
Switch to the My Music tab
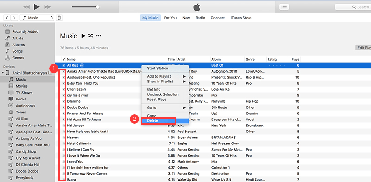(x=150, y=18)
